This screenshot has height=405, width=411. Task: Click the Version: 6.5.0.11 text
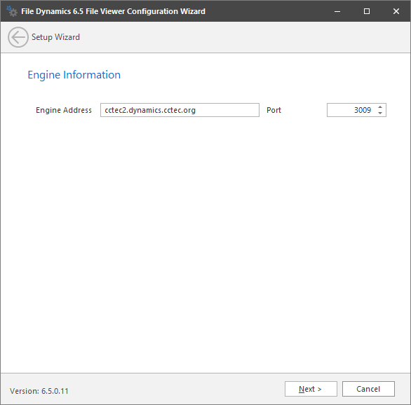click(x=39, y=391)
